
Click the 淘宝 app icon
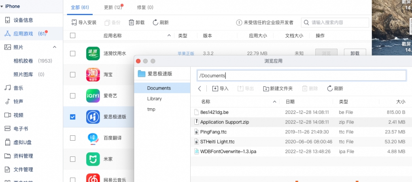93,75
